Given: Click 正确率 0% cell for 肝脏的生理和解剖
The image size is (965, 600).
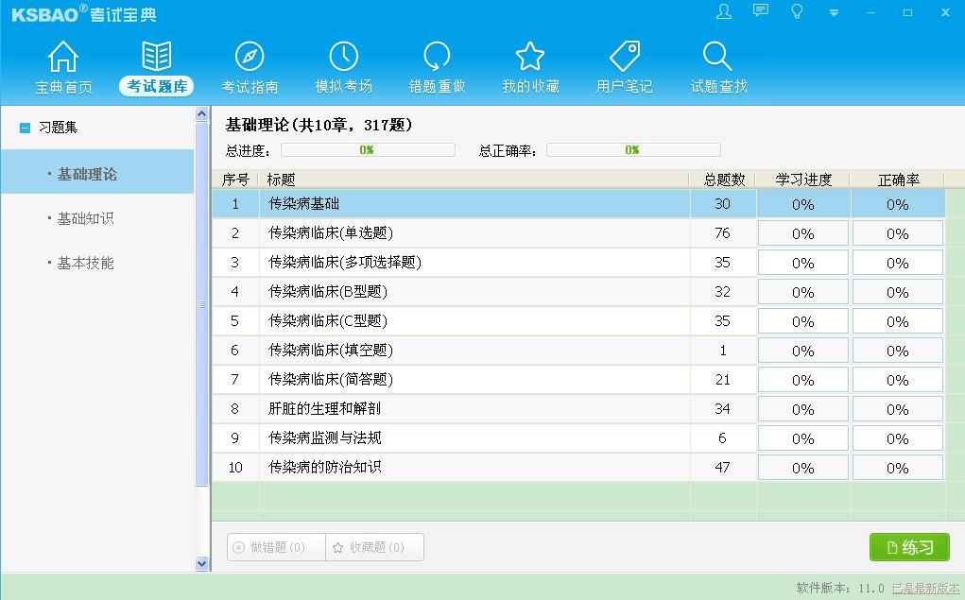Looking at the screenshot, I should click(898, 409).
